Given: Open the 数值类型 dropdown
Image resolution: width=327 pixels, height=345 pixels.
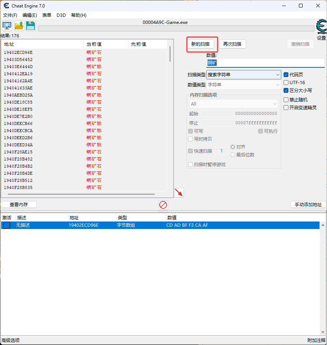Looking at the screenshot, I should point(243,85).
